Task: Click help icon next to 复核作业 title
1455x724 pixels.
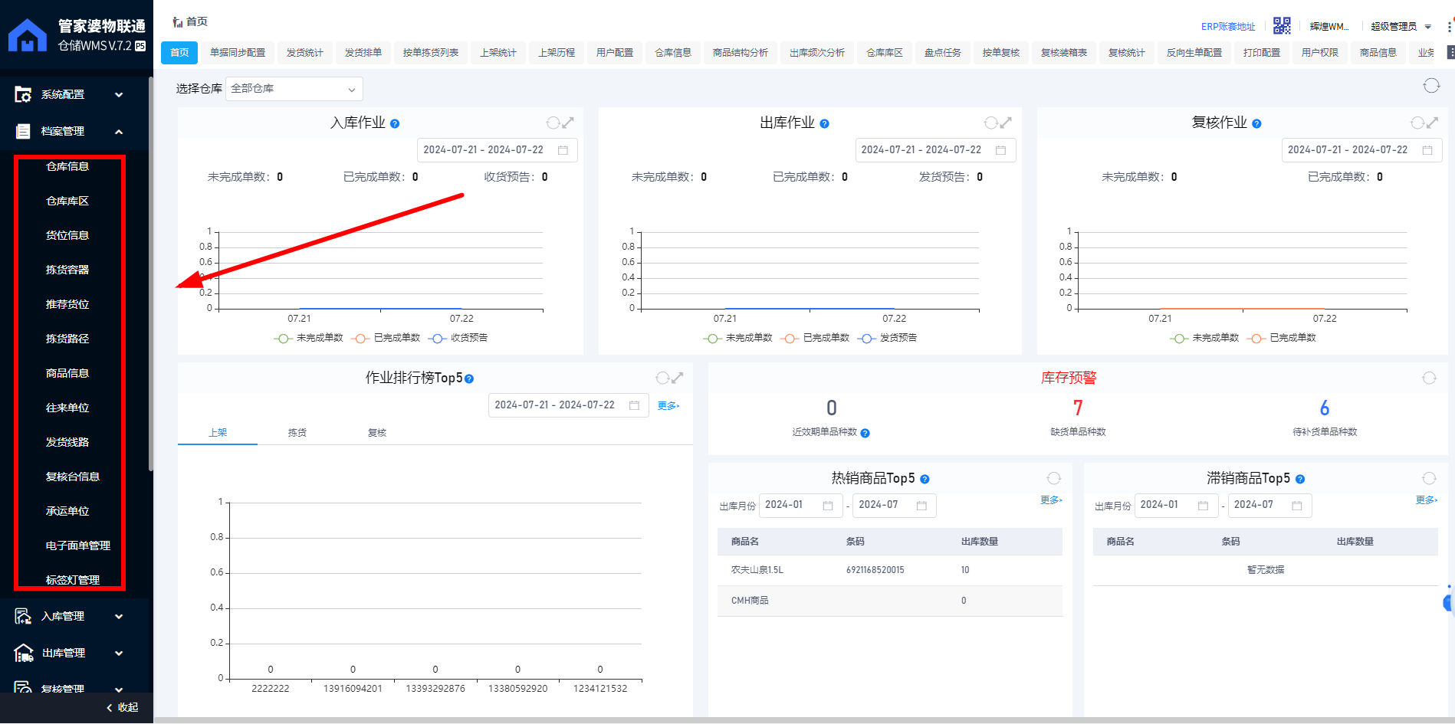Action: [1256, 123]
